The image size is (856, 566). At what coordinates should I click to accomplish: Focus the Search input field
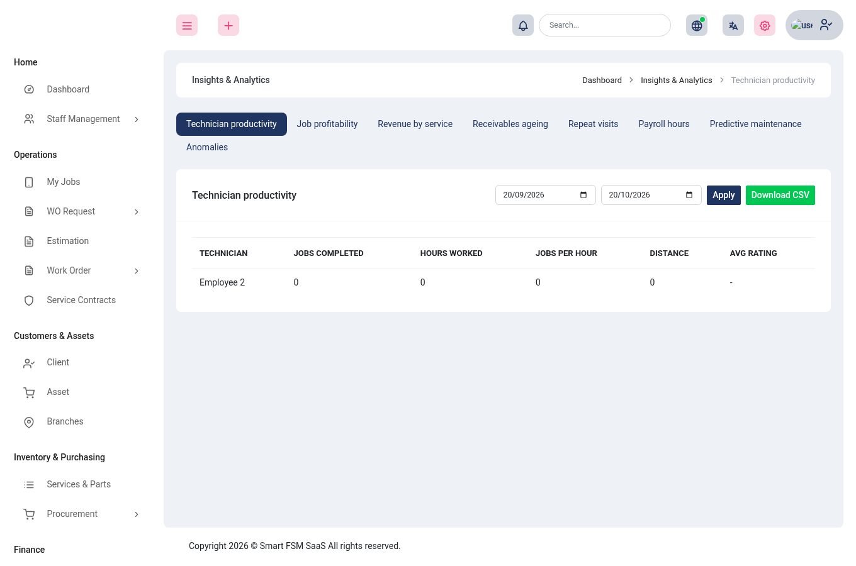point(605,25)
